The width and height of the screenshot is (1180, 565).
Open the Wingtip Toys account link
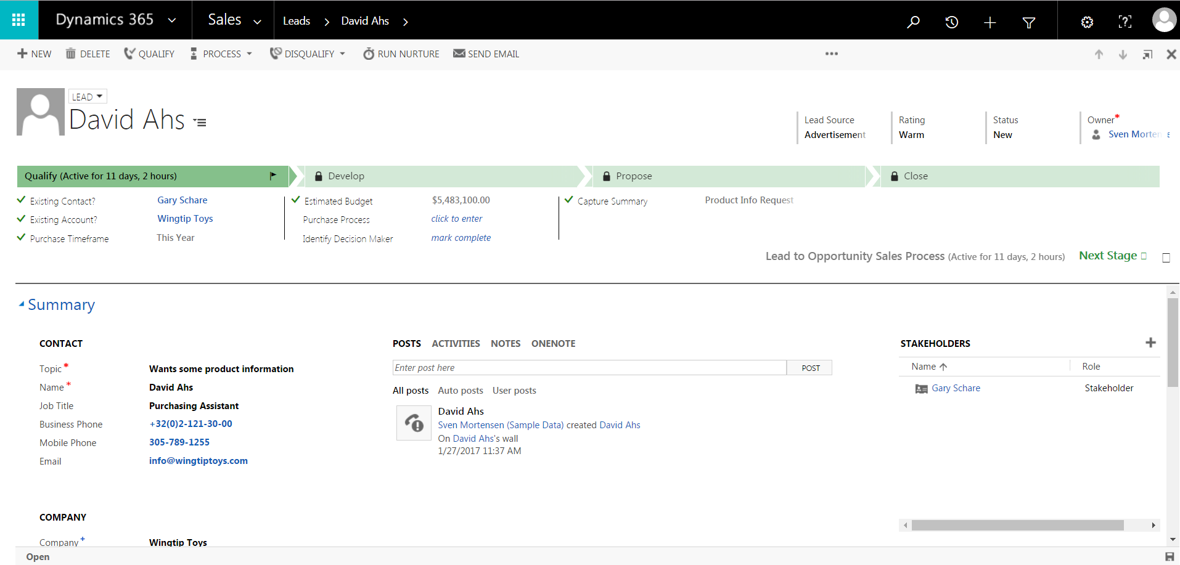(x=185, y=219)
